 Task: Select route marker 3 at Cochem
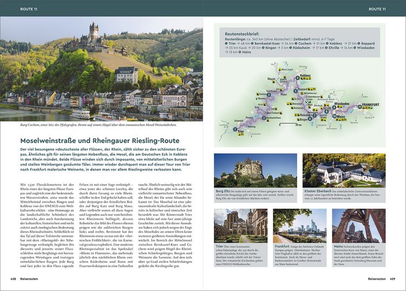click(x=269, y=95)
